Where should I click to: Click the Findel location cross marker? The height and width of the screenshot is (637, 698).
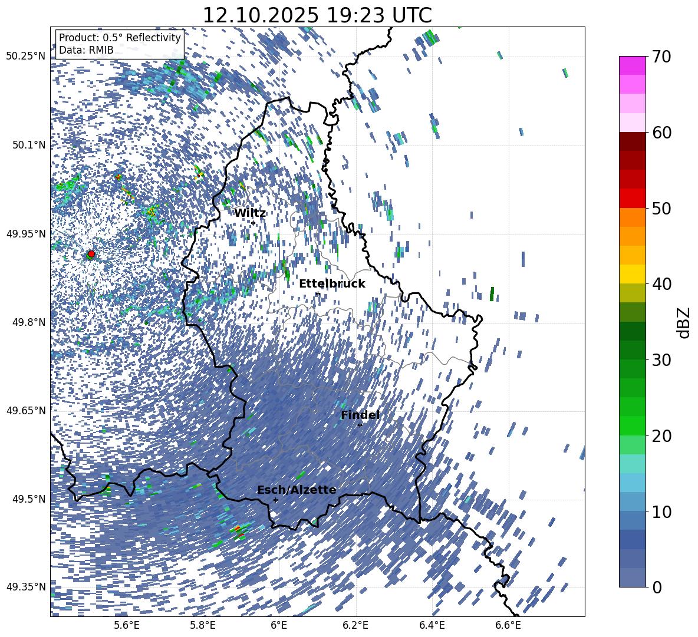[360, 425]
